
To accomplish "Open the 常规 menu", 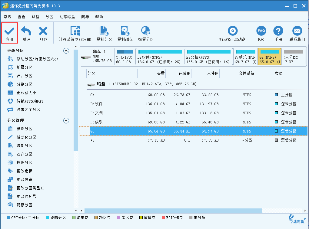I will click(x=8, y=17).
